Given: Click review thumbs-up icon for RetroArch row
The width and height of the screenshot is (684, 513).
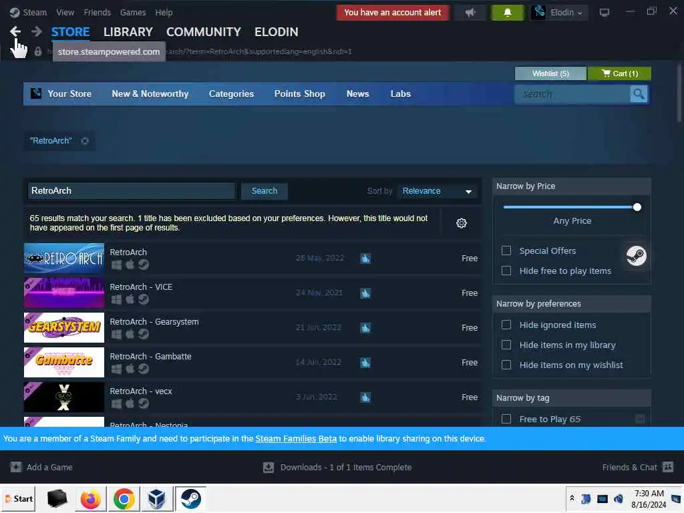Looking at the screenshot, I should [365, 259].
